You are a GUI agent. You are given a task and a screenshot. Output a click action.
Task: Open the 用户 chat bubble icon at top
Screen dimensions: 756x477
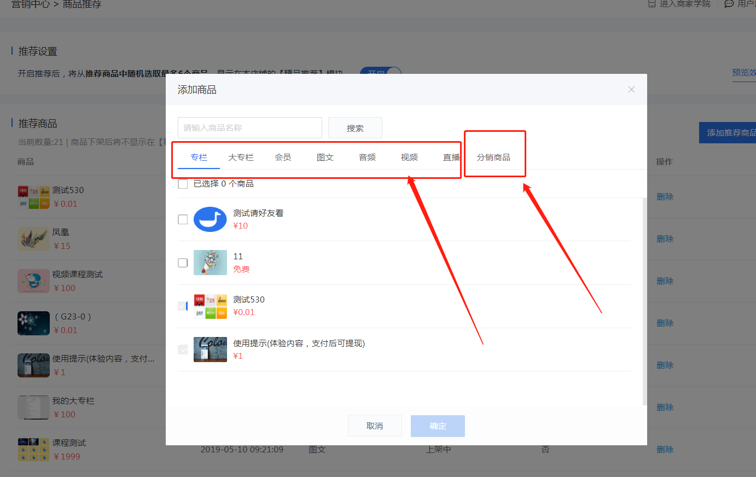coord(729,4)
